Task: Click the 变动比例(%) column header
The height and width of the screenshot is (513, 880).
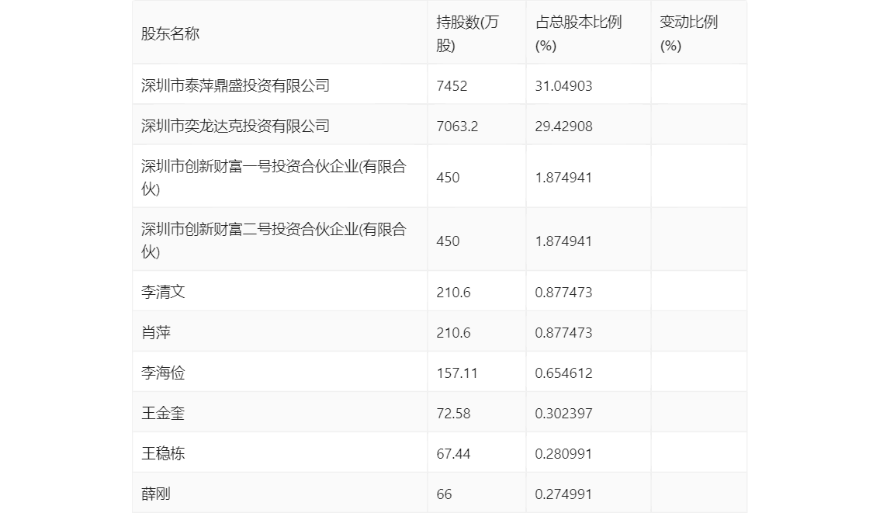Action: click(688, 33)
